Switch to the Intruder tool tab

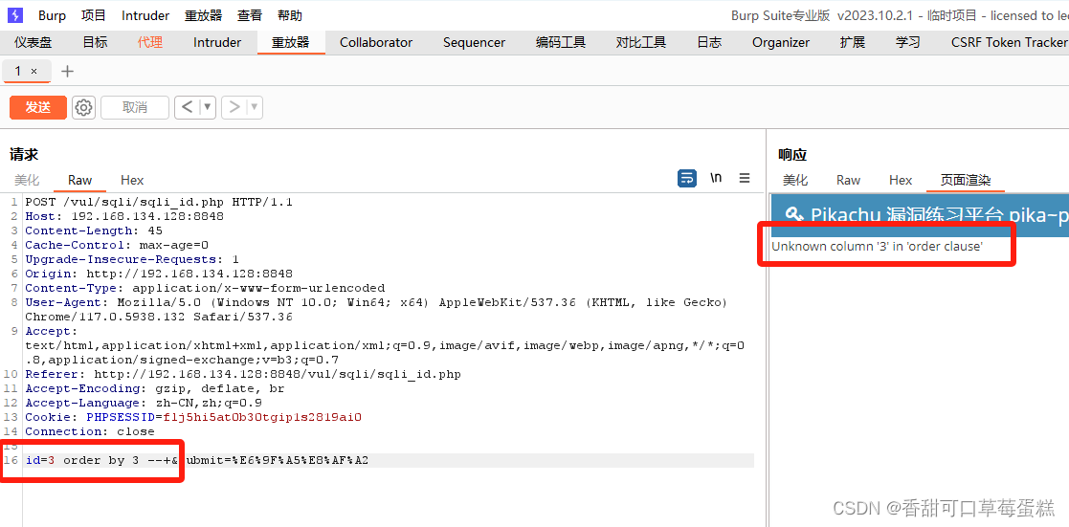[217, 42]
